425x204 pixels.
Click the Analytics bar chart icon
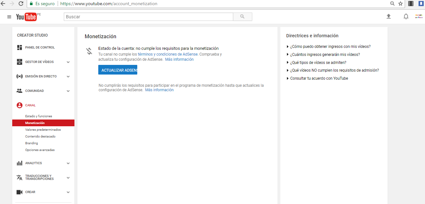(x=19, y=163)
